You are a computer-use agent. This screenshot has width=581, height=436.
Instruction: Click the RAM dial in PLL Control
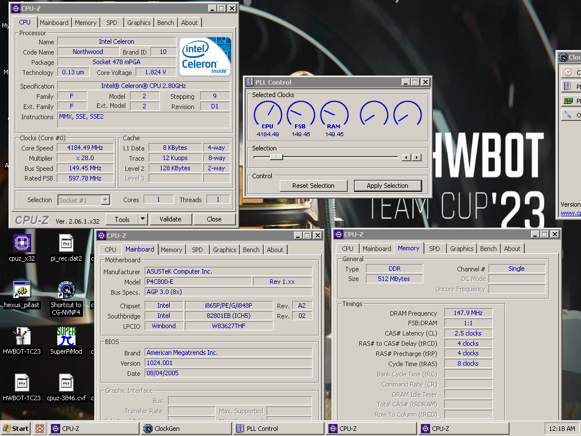click(334, 115)
